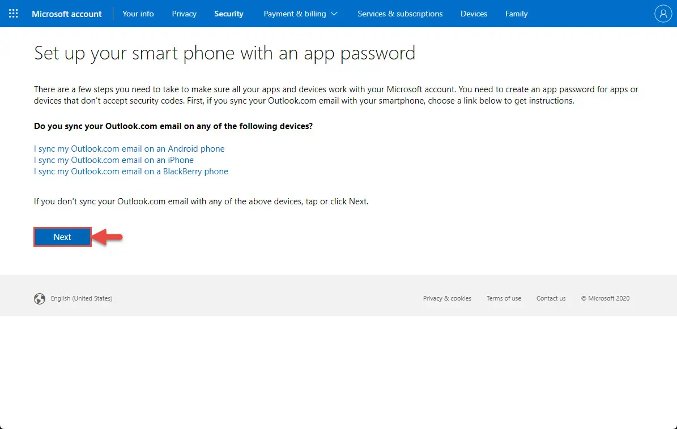Click the © Microsoft 2020 copyright text

(605, 298)
